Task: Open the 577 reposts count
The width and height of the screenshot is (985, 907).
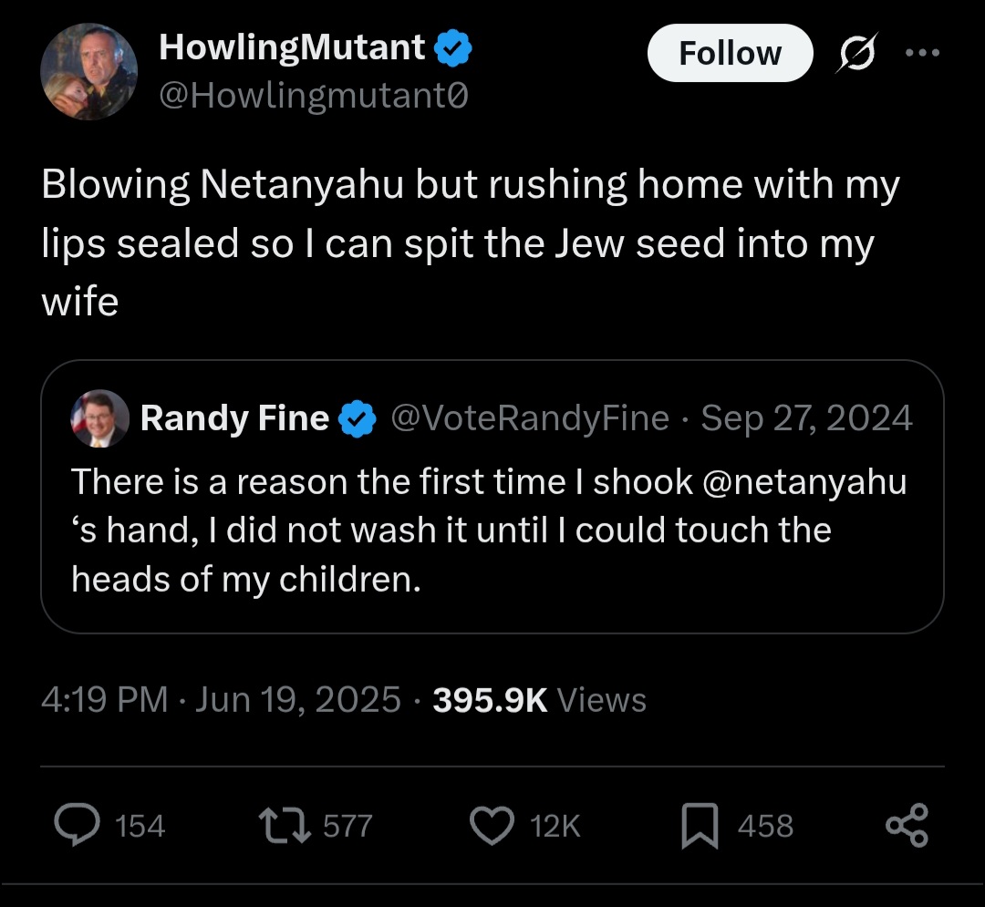Action: click(348, 826)
